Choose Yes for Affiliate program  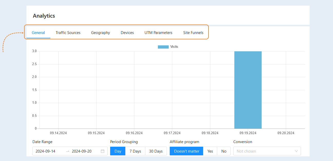pyautogui.click(x=210, y=151)
